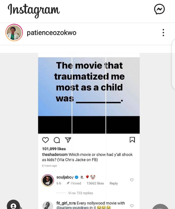Like the post with the heart icon
The image size is (175, 209).
coord(45,140)
